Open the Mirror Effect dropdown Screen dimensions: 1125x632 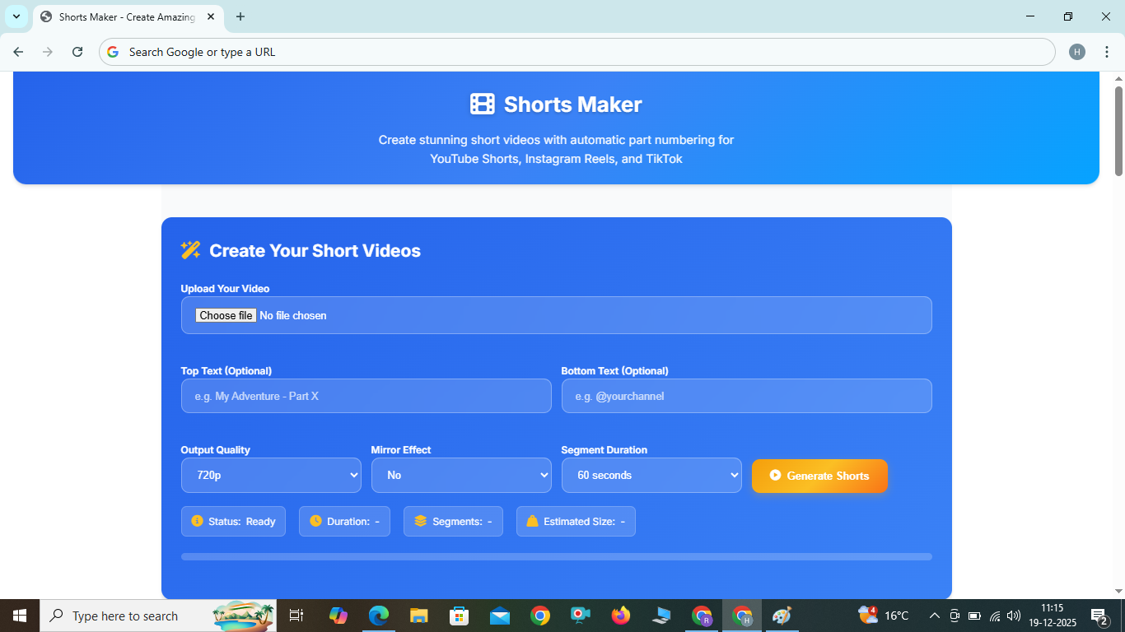tap(460, 475)
